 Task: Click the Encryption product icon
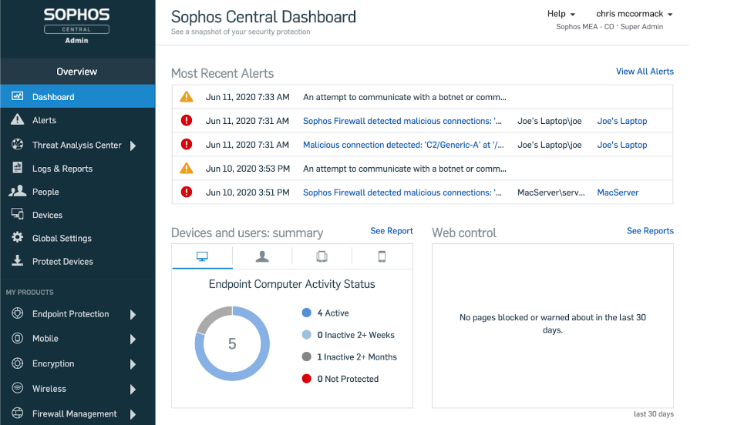(x=17, y=363)
